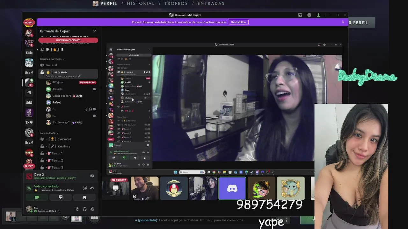Disconnect from voice with the phone icon
This screenshot has width=408, height=229.
tap(92, 188)
